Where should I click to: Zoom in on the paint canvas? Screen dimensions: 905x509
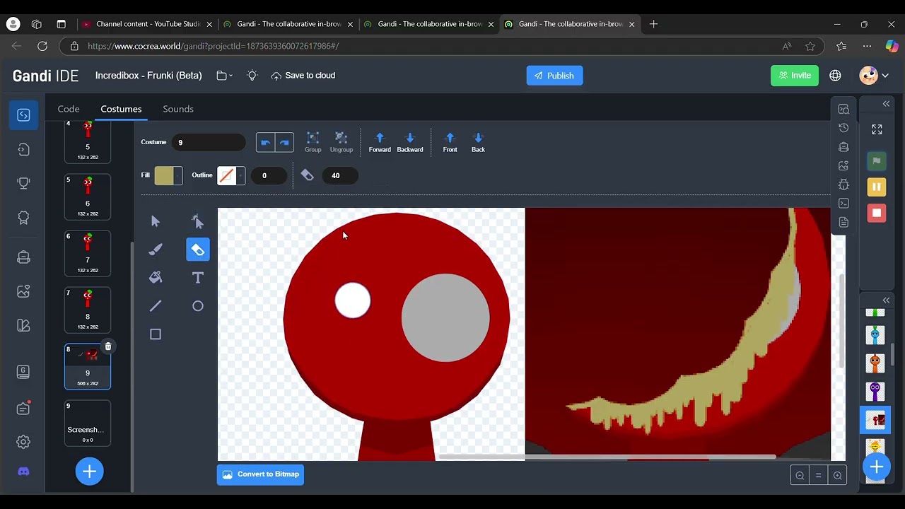(x=838, y=476)
